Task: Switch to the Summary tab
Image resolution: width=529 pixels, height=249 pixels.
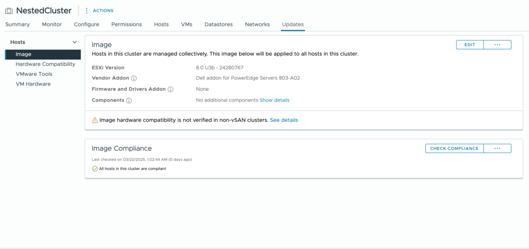Action: tap(18, 24)
